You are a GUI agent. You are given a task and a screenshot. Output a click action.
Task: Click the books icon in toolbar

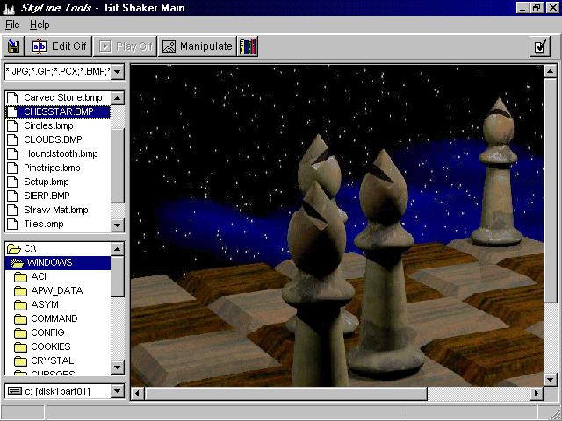click(x=249, y=46)
